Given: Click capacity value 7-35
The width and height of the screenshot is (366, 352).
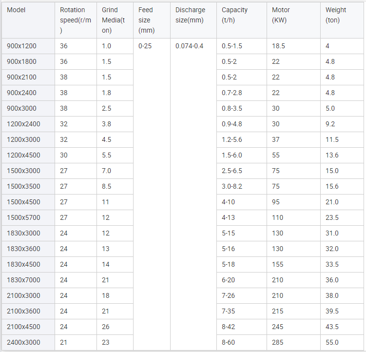Looking at the screenshot, I should coord(228,311).
